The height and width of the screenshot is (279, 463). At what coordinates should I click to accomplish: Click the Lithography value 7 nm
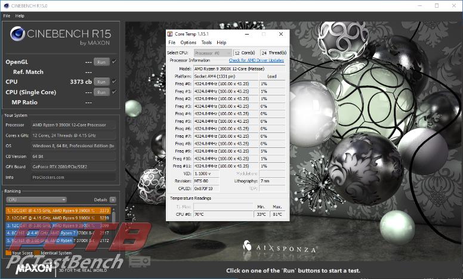pyautogui.click(x=272, y=181)
